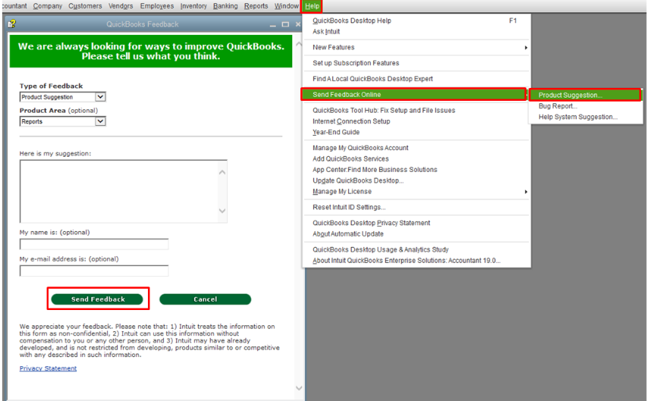Open the Window menu
The height and width of the screenshot is (401, 647).
click(x=287, y=6)
